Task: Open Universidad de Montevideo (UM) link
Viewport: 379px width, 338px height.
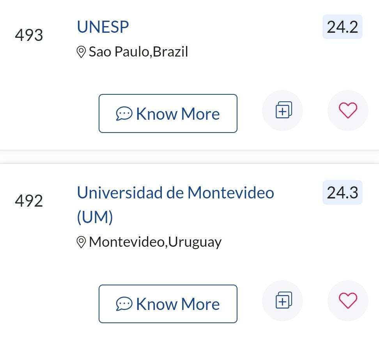Action: [175, 193]
